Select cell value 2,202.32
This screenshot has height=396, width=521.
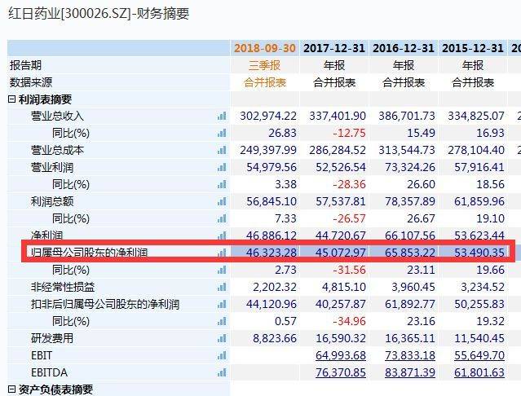coord(275,287)
